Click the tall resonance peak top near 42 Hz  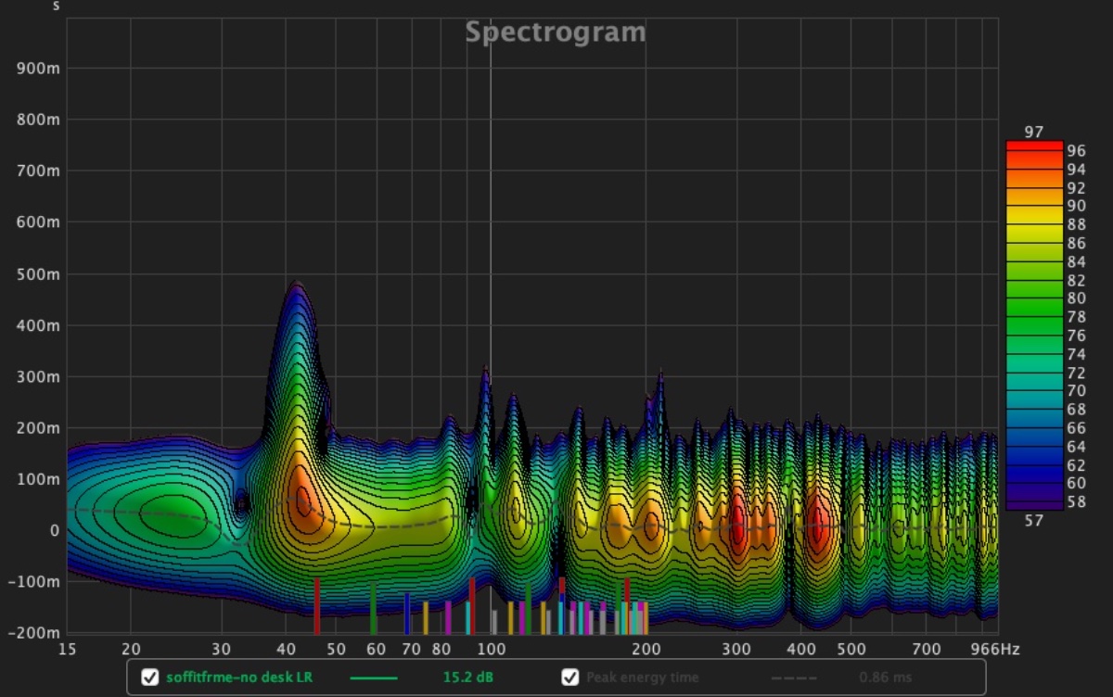[x=296, y=285]
